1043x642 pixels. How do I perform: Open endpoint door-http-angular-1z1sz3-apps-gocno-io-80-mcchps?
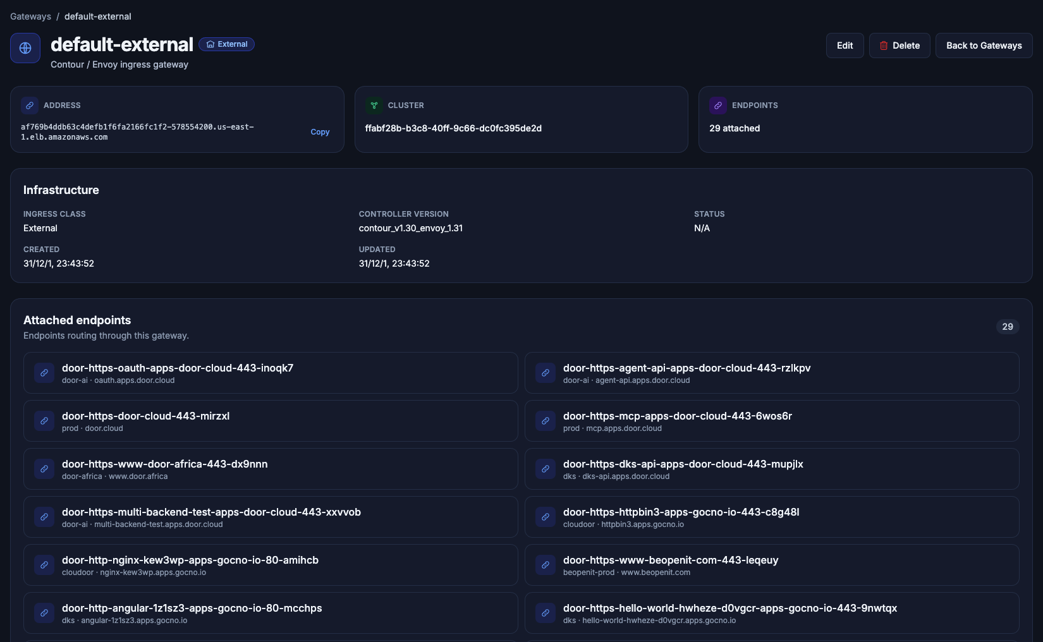pyautogui.click(x=271, y=613)
